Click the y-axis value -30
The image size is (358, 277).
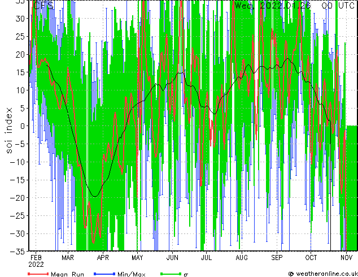point(17,233)
